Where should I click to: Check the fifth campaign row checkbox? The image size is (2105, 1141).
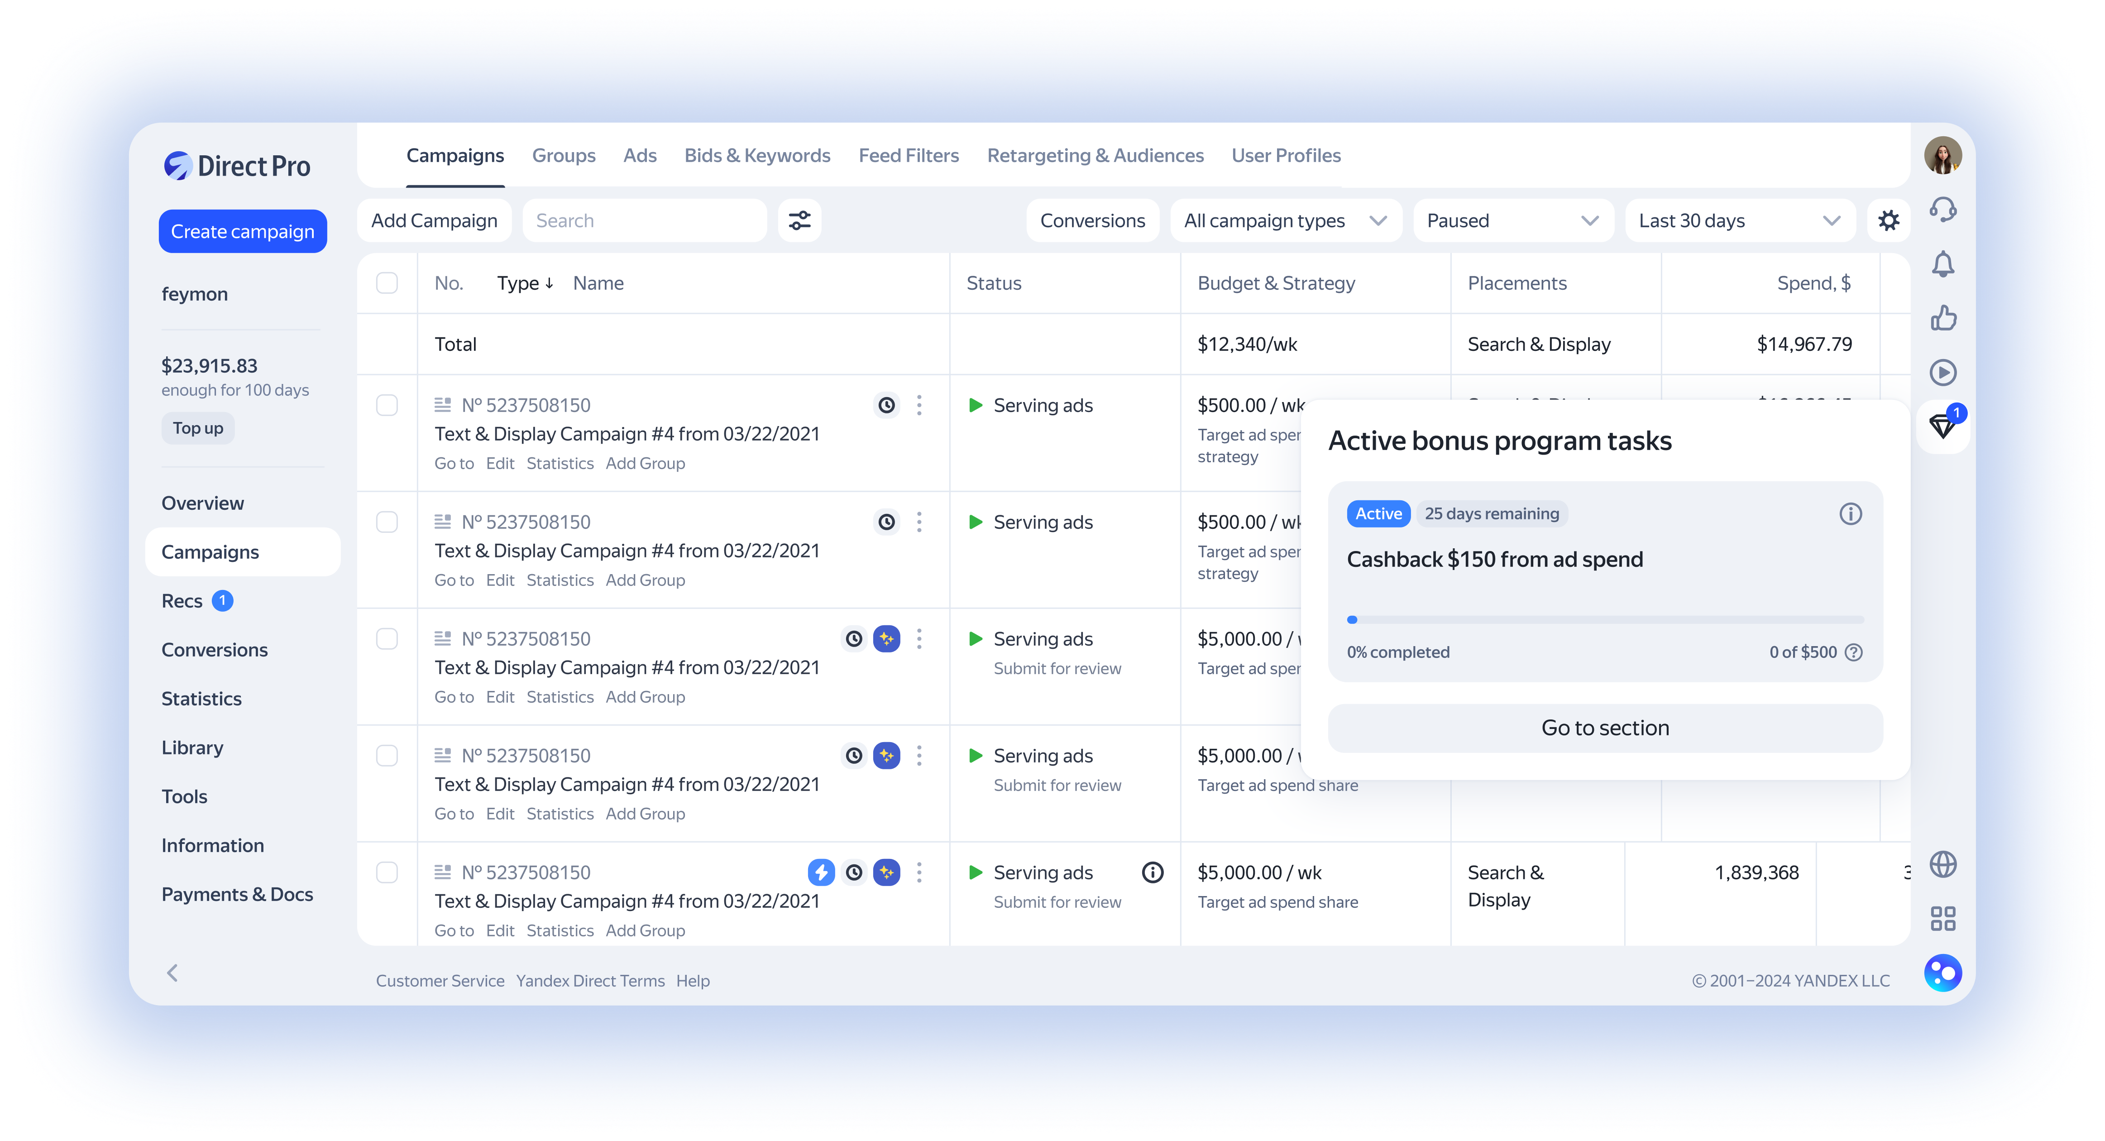(387, 873)
